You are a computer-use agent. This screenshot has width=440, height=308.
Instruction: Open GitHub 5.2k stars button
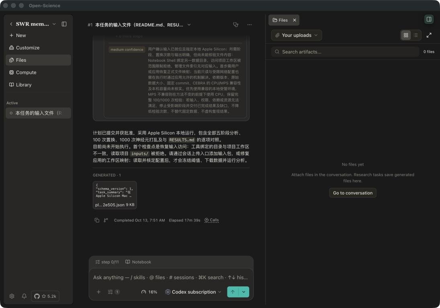pos(45,296)
